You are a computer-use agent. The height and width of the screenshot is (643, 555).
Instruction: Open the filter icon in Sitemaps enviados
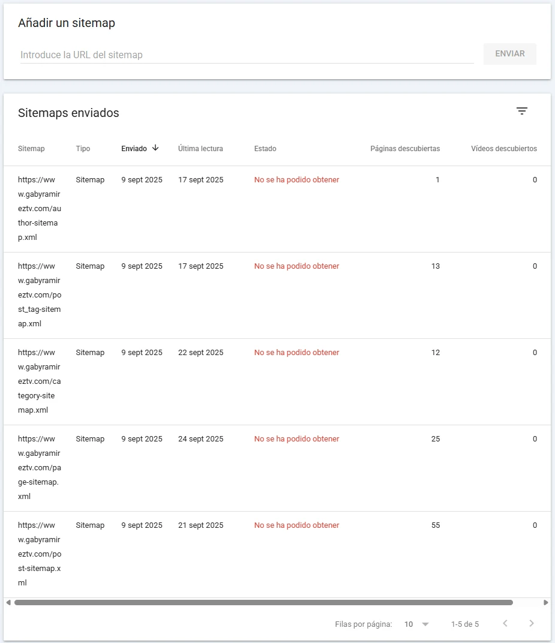tap(522, 111)
